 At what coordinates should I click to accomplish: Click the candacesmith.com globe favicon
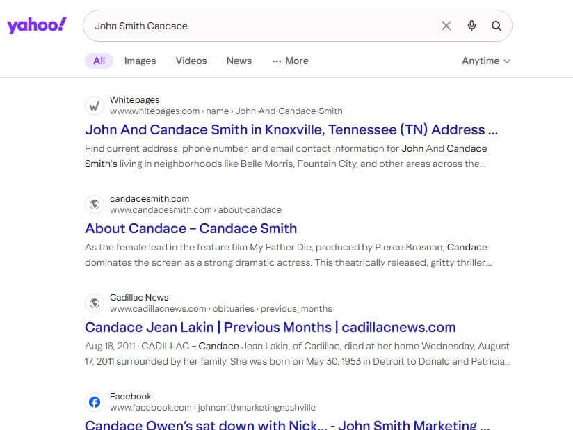(94, 205)
